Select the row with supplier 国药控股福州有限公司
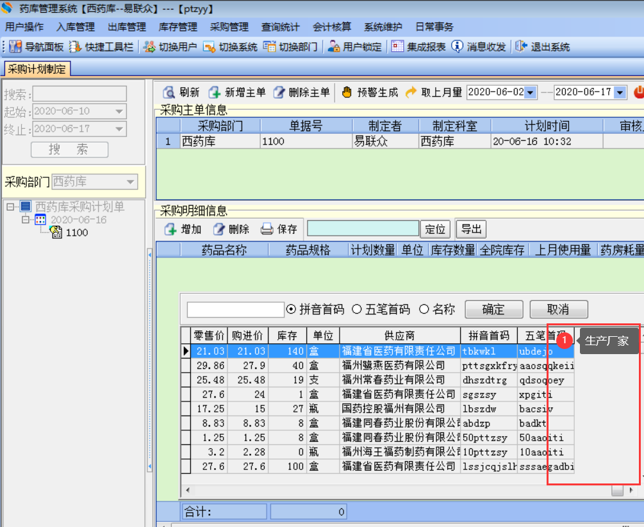 point(377,409)
